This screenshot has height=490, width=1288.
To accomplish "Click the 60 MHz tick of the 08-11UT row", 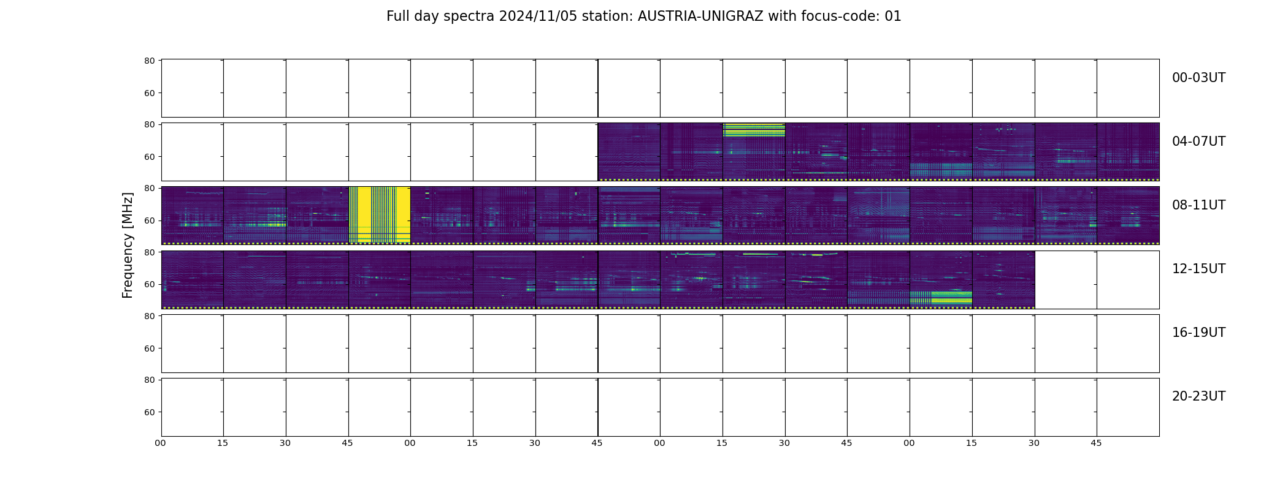I will pos(149,221).
